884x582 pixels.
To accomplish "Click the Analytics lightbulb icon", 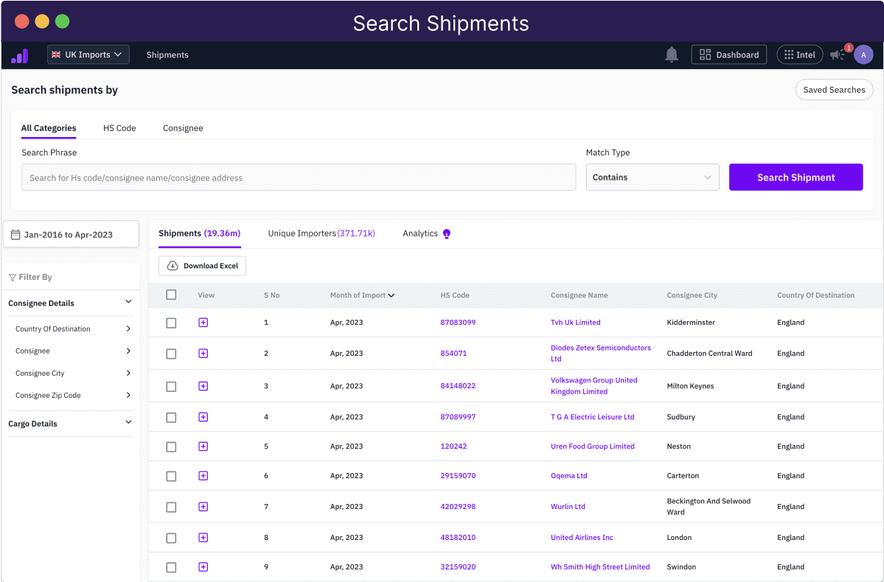I will [447, 234].
